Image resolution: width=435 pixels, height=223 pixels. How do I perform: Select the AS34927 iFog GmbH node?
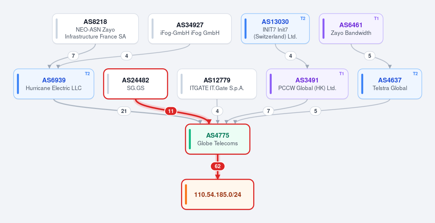[190, 29]
